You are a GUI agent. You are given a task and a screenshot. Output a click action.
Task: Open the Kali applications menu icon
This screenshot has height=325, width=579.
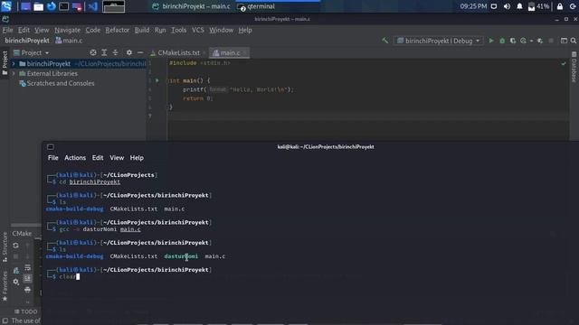[x=6, y=6]
